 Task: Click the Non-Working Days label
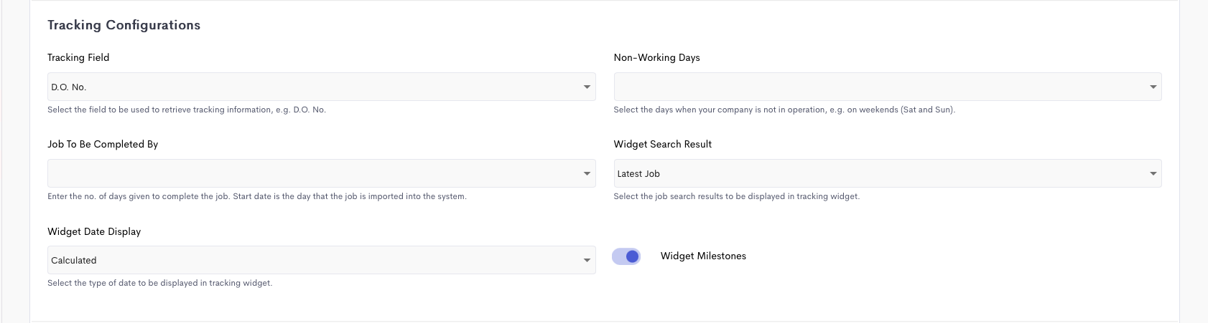click(656, 57)
